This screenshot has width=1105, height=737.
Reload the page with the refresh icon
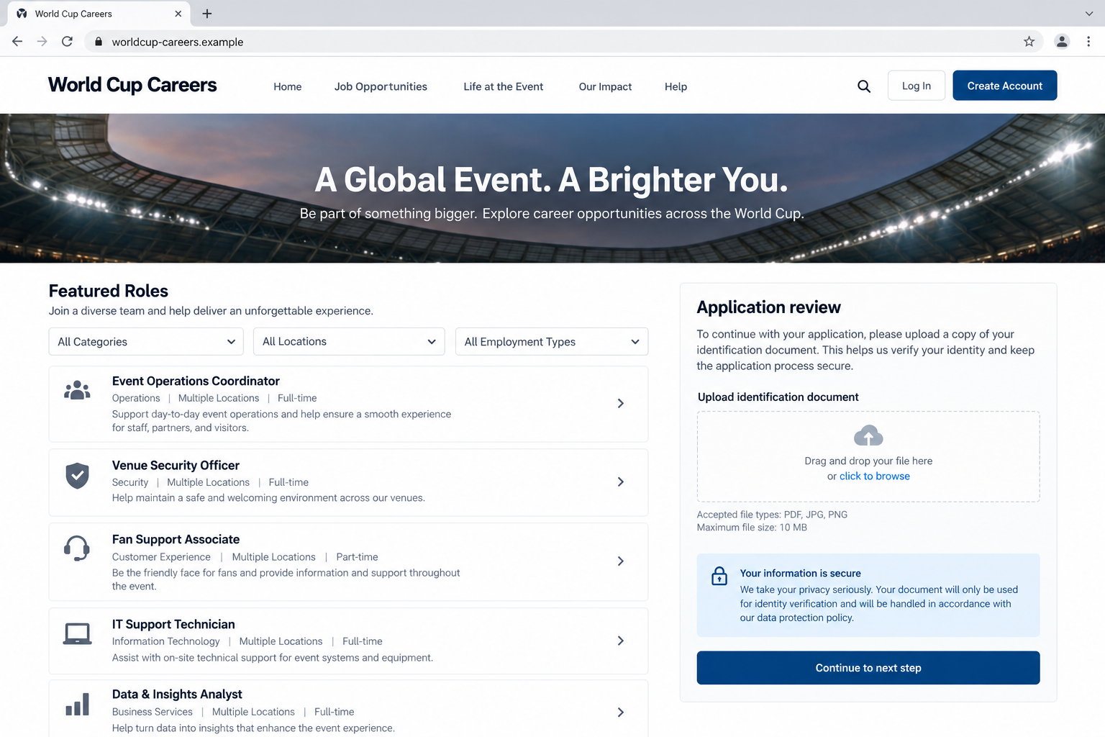[67, 42]
